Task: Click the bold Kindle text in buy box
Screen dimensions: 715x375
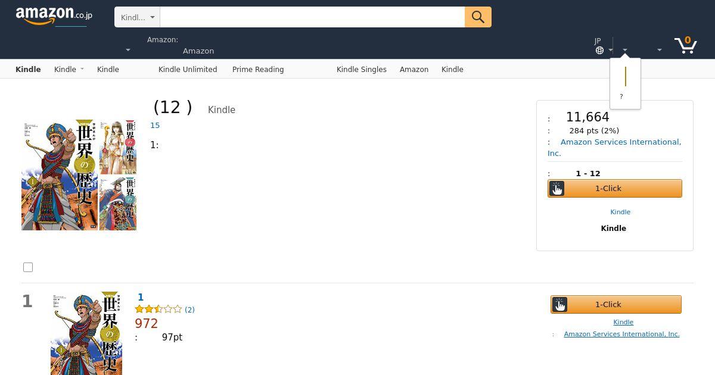Action: (614, 229)
